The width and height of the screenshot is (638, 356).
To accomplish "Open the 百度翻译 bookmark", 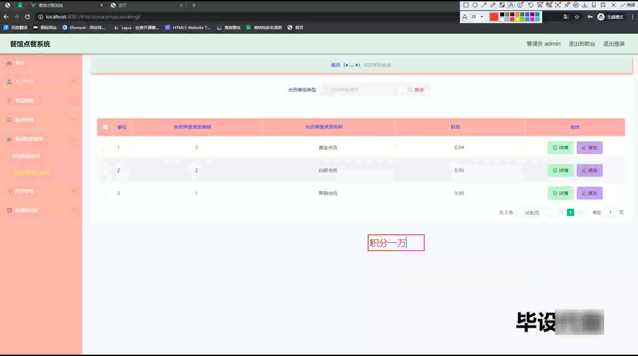I will click(16, 28).
